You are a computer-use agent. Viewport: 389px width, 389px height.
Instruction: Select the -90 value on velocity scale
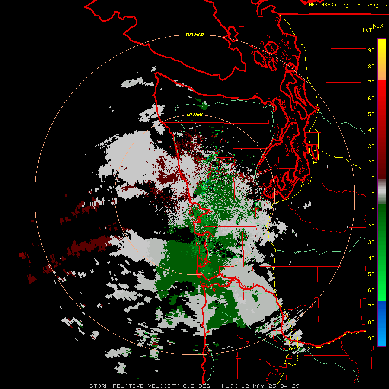coord(370,338)
